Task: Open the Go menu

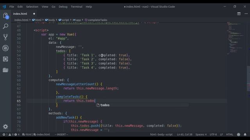Action: coord(54,7)
